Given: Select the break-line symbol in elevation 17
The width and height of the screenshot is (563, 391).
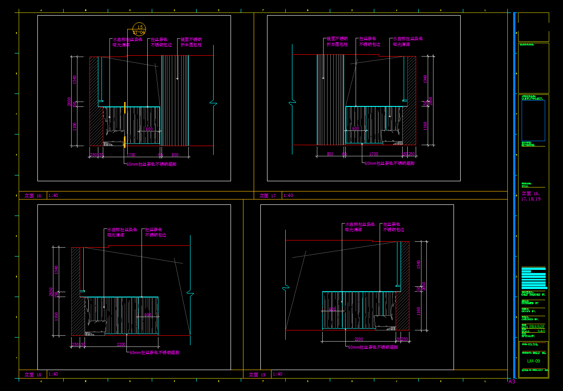Looking at the screenshot, I should [x=292, y=103].
